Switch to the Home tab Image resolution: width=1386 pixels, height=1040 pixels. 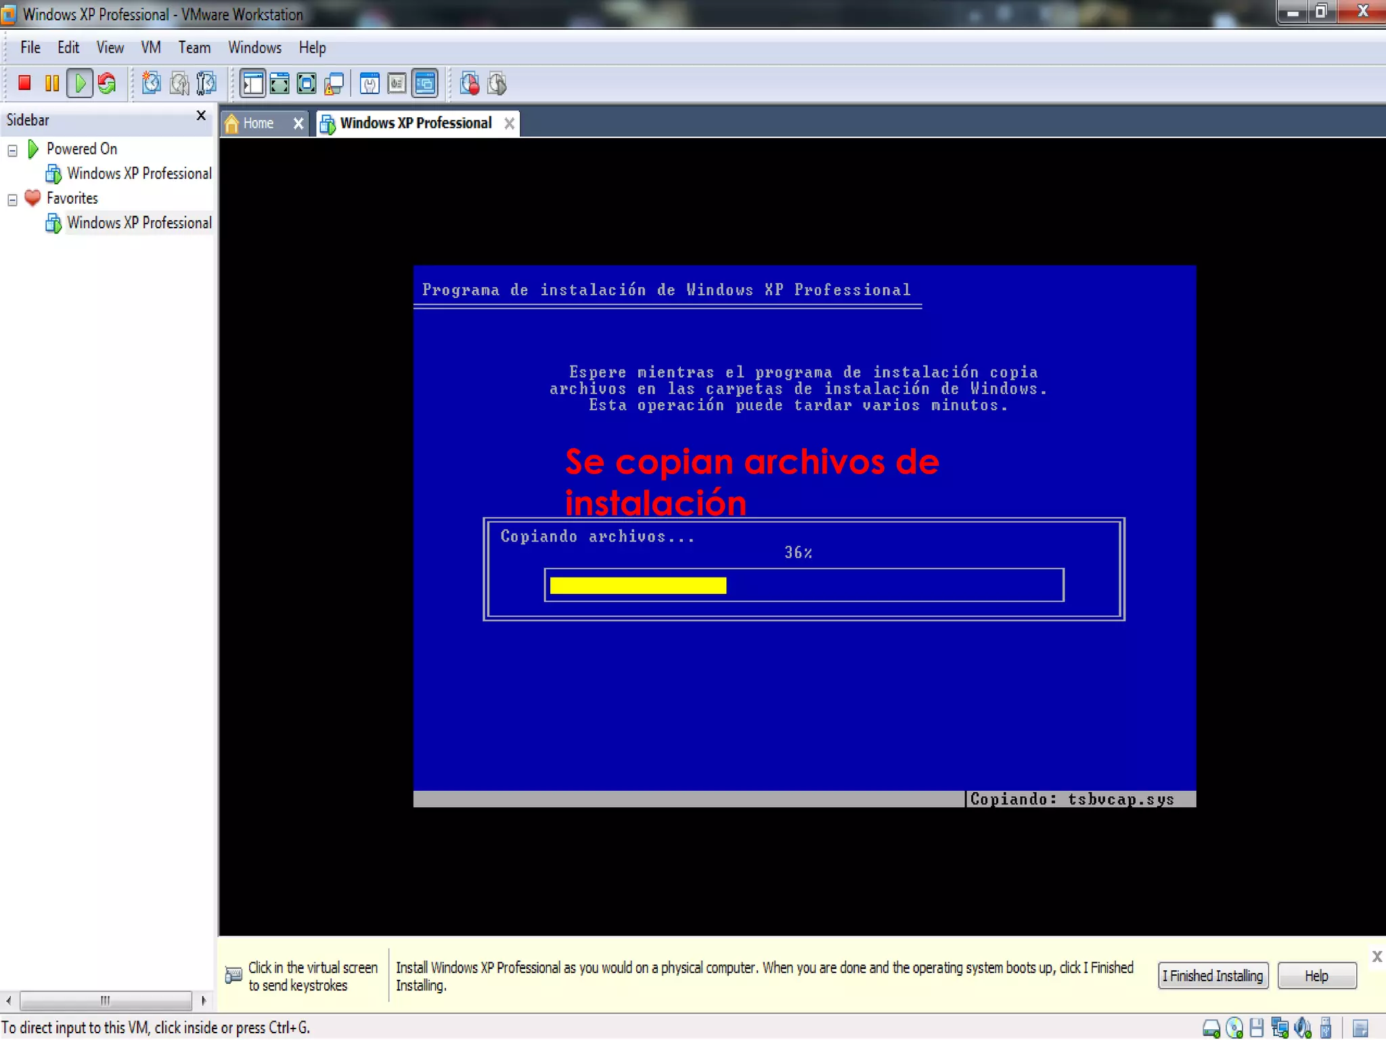[257, 123]
